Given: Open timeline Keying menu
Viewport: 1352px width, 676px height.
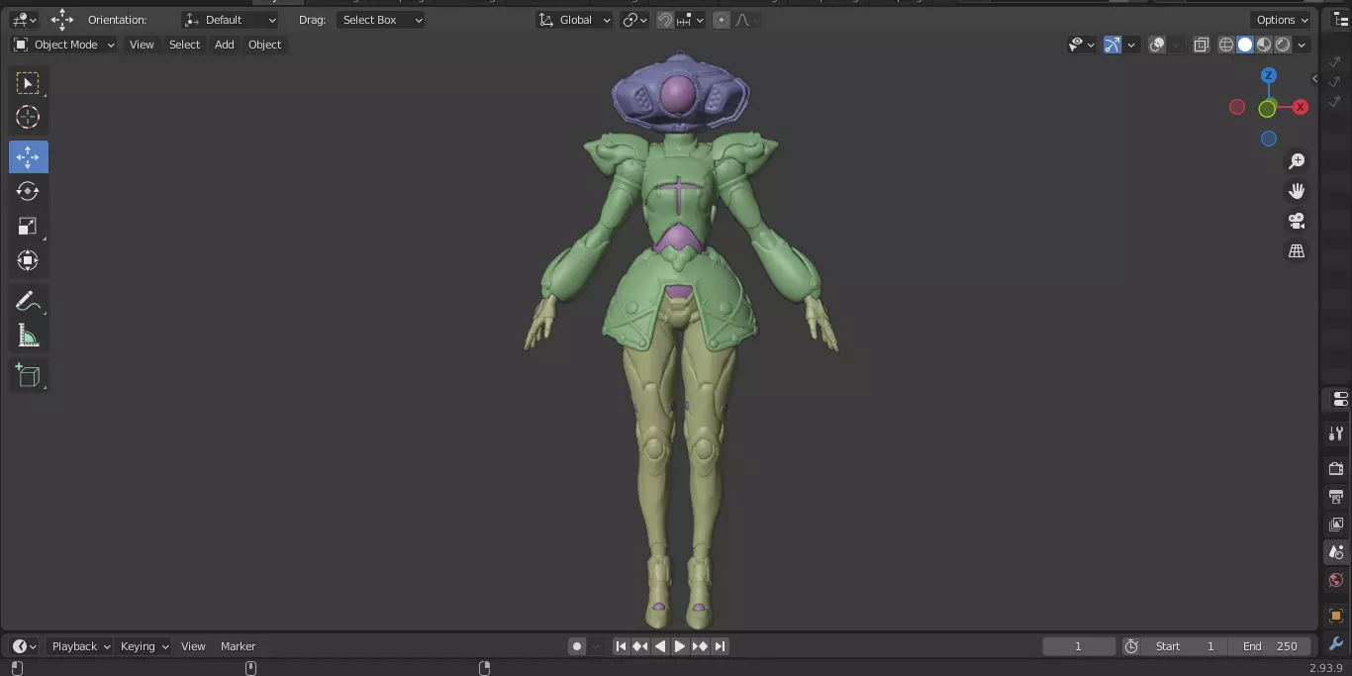Looking at the screenshot, I should (143, 646).
